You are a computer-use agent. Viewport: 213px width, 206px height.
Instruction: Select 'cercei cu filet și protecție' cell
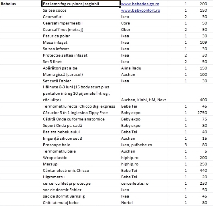pos(81,183)
